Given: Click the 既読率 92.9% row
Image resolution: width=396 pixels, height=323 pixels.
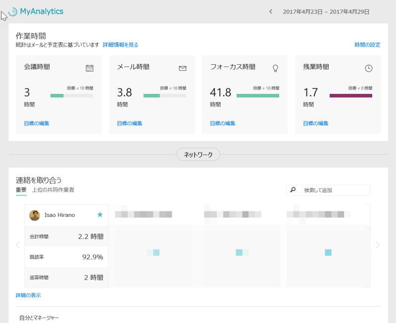Looking at the screenshot, I should click(67, 257).
